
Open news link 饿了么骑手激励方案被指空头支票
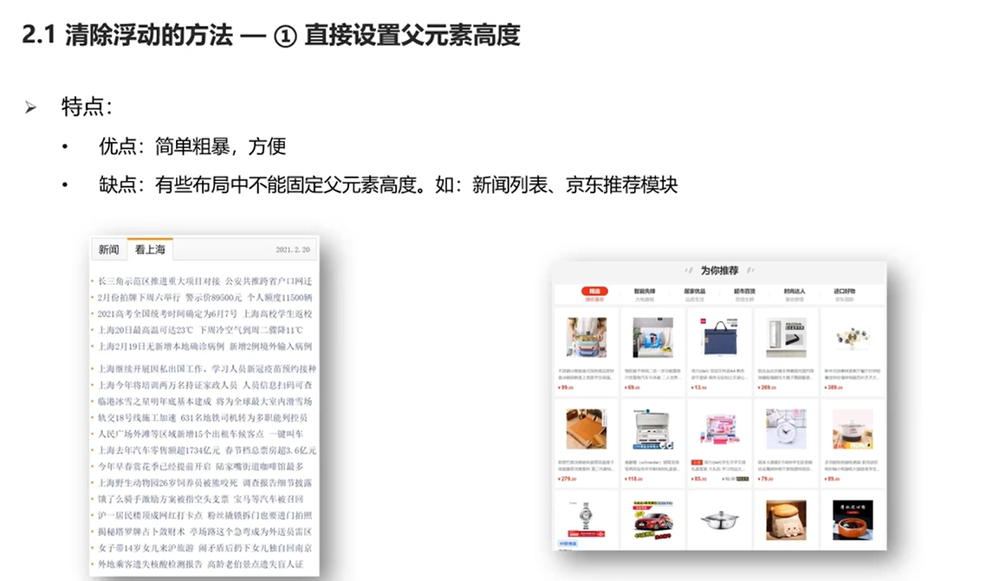pos(163,499)
